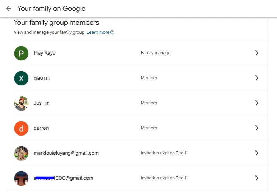
Task: Open the 1000@gmail.com invitation chevron
Action: (x=257, y=178)
